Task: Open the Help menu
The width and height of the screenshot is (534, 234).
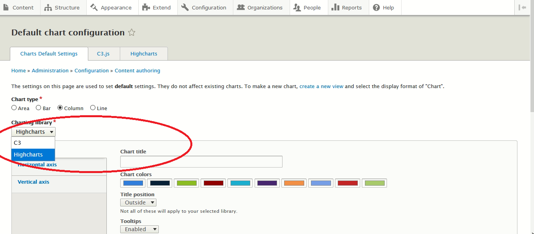Action: 383,7
